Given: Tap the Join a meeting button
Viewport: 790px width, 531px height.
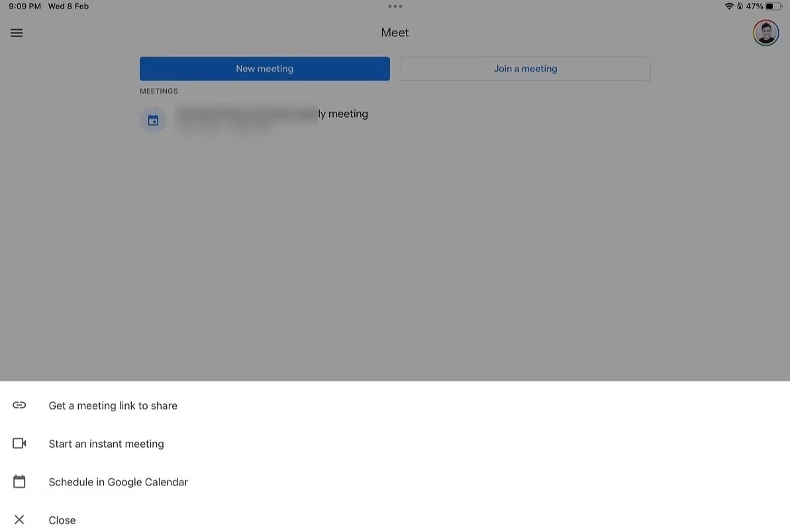Looking at the screenshot, I should coord(526,69).
